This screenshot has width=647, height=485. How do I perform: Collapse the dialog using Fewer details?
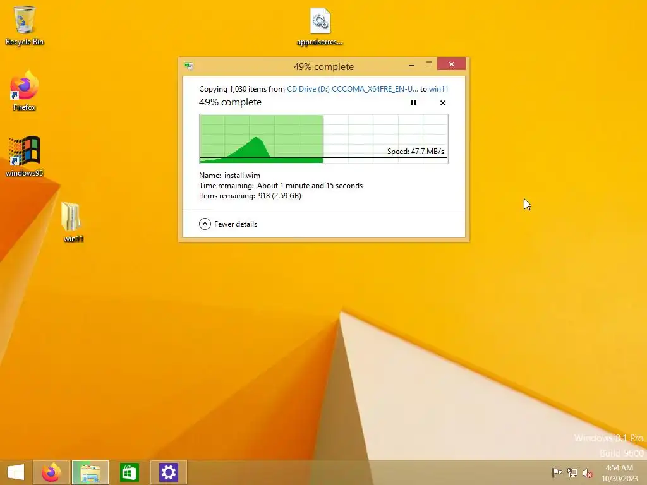(x=228, y=224)
